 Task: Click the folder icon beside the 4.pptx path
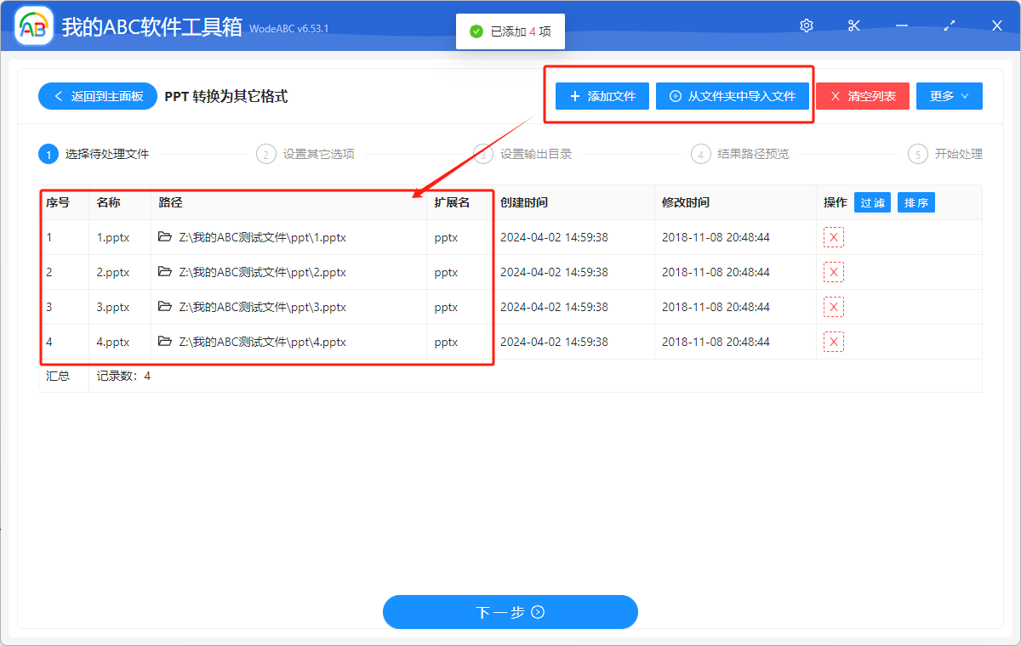pos(166,342)
